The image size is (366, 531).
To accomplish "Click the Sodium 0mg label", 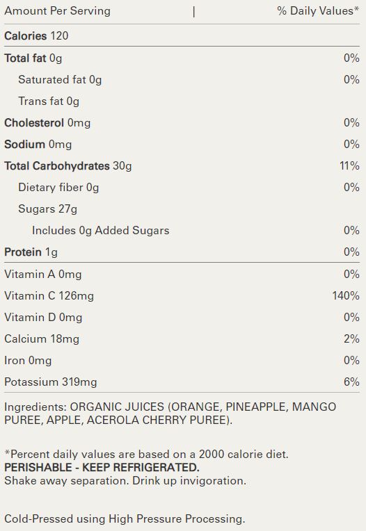I will (x=38, y=145).
